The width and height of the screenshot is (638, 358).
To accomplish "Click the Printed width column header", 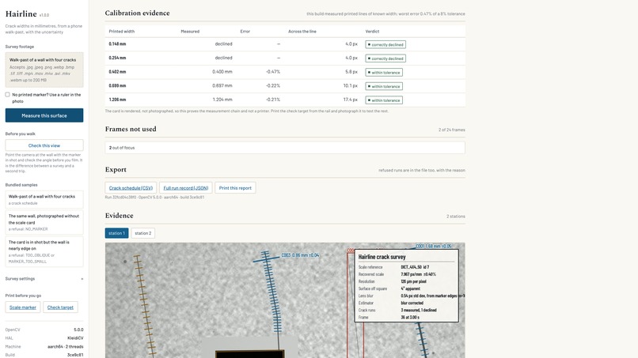I will [121, 32].
